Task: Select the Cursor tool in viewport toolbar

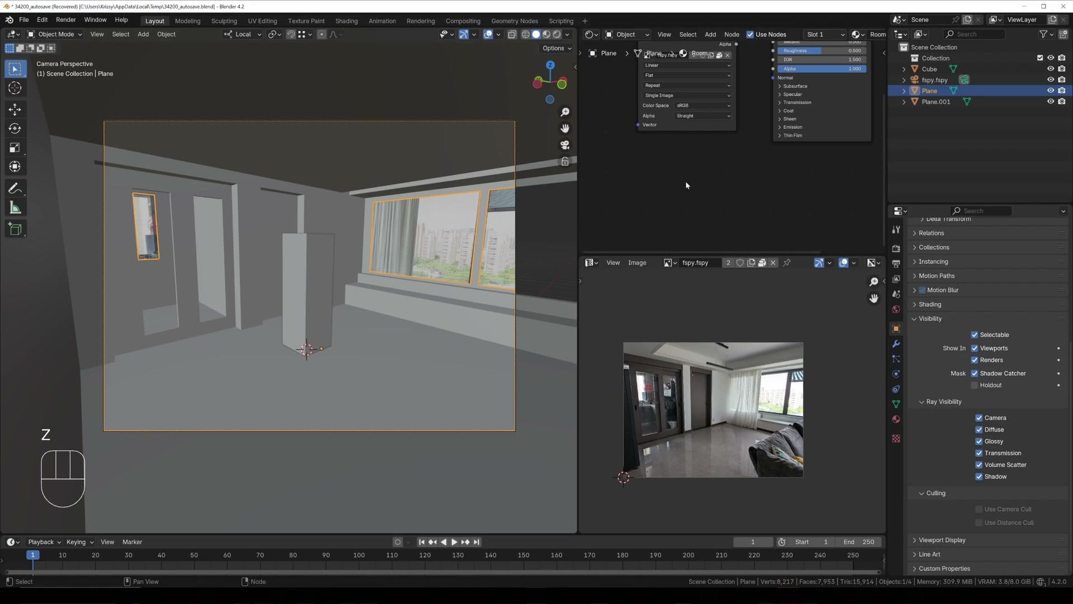Action: [x=15, y=88]
